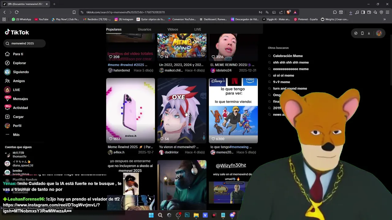Open the pink phone Meme Rewind 2025 video
Image resolution: width=392 pixels, height=220 pixels.
coord(130,111)
